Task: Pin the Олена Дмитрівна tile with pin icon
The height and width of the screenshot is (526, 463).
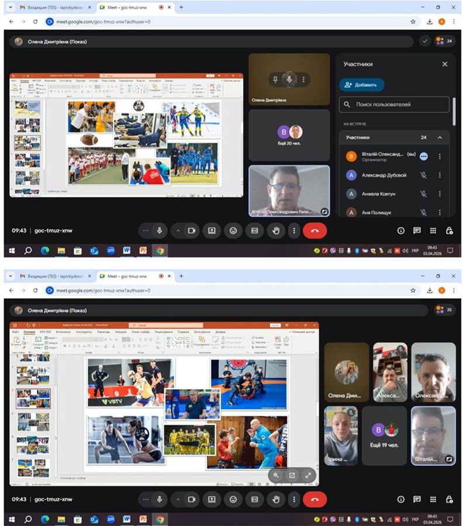Action: pos(275,79)
